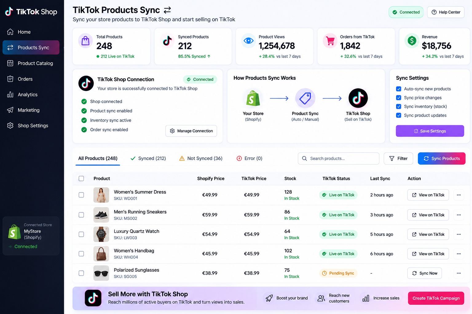Click the Revenue dollar icon

(x=412, y=41)
